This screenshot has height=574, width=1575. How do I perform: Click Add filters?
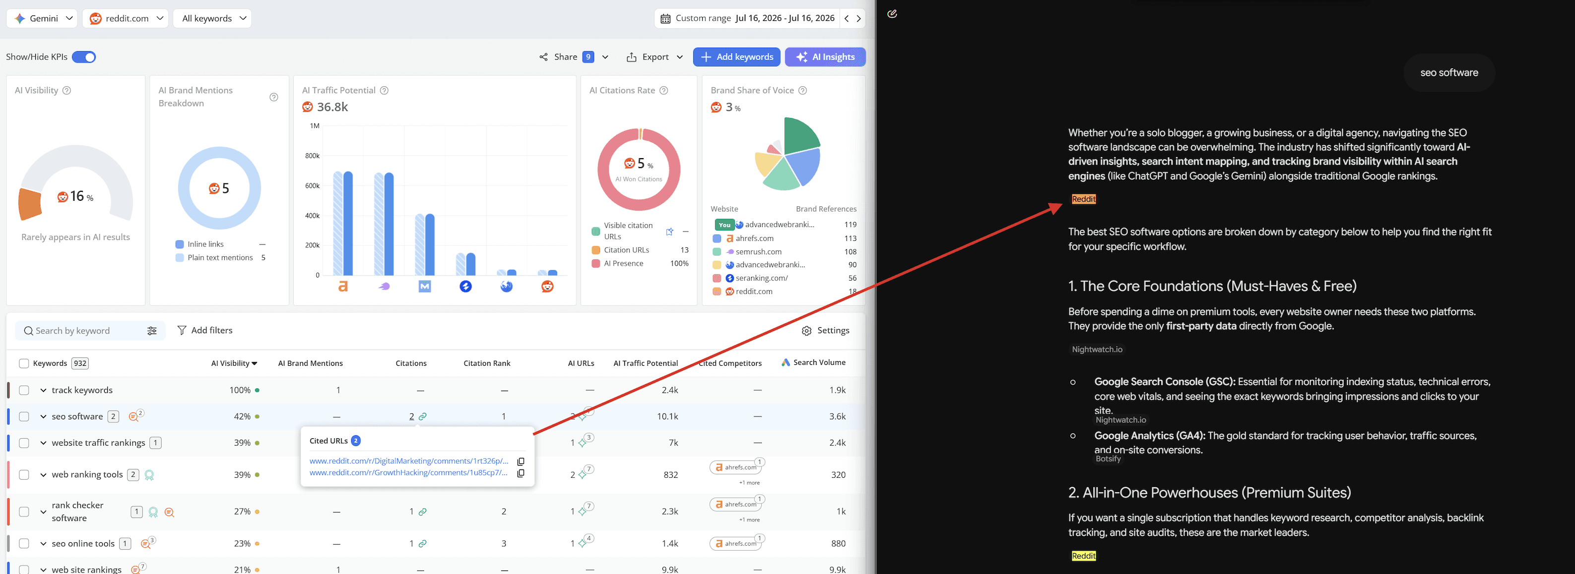(x=205, y=330)
